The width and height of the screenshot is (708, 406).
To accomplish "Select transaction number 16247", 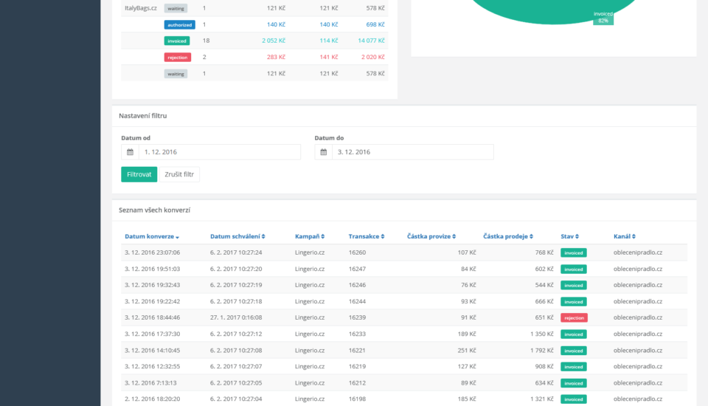I will pyautogui.click(x=357, y=269).
